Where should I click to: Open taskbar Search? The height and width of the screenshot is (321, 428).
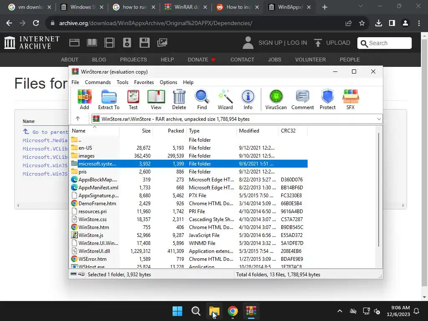click(196, 311)
